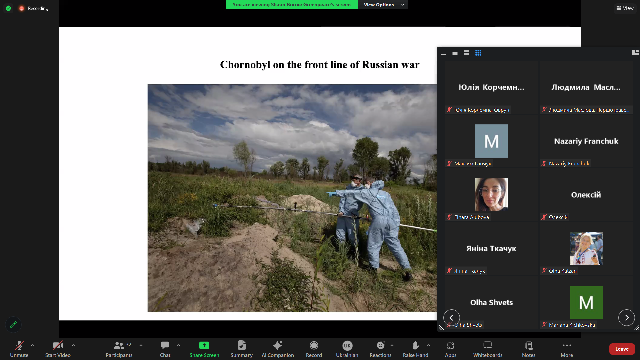Open the Participants list
This screenshot has width=640, height=360.
(x=119, y=349)
